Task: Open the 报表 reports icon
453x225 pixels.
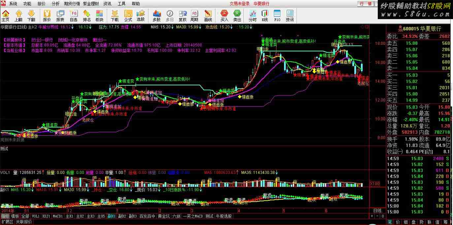Action: pos(60,15)
